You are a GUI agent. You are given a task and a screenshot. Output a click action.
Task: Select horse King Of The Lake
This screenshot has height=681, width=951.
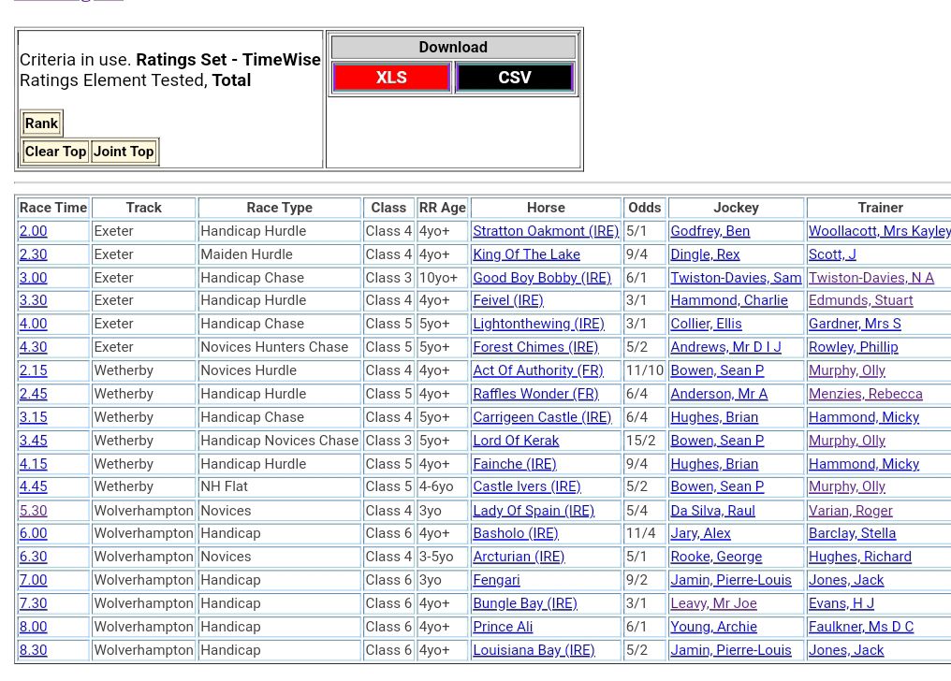(x=526, y=254)
